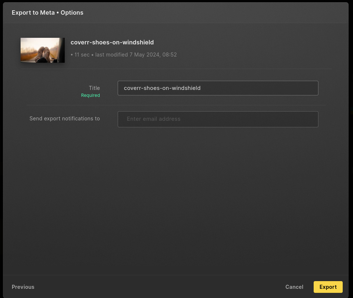
Task: Go back using the Previous button
Action: coord(23,287)
